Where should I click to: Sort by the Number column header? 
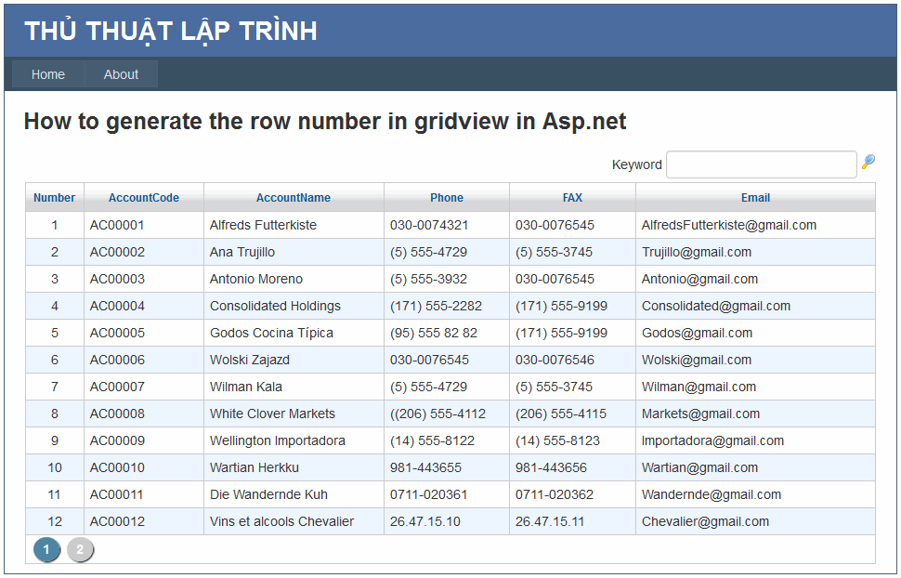(x=54, y=197)
